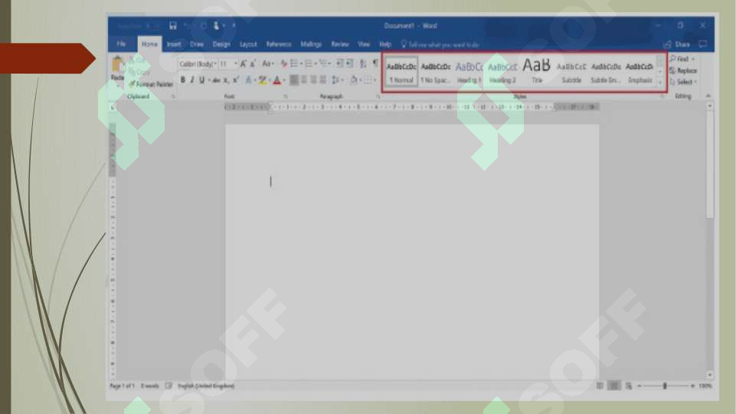Open the font size 11 dropdown
The image size is (736, 414).
[236, 64]
